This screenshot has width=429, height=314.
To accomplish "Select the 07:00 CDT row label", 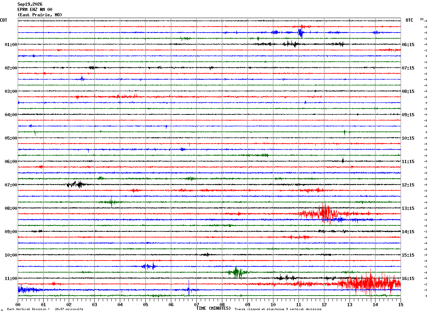I will tap(11, 185).
